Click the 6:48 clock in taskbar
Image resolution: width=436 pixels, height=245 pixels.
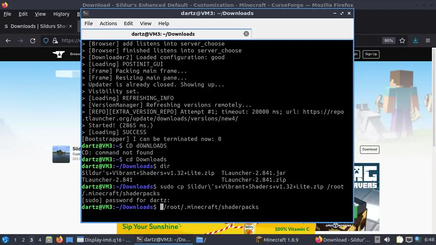429,240
